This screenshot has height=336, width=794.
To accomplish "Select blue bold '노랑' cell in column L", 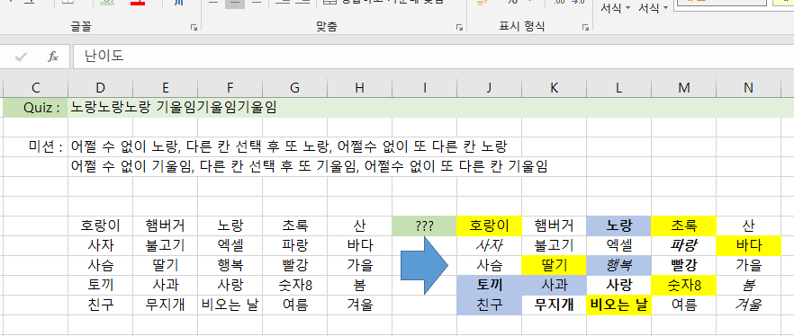I will (618, 225).
